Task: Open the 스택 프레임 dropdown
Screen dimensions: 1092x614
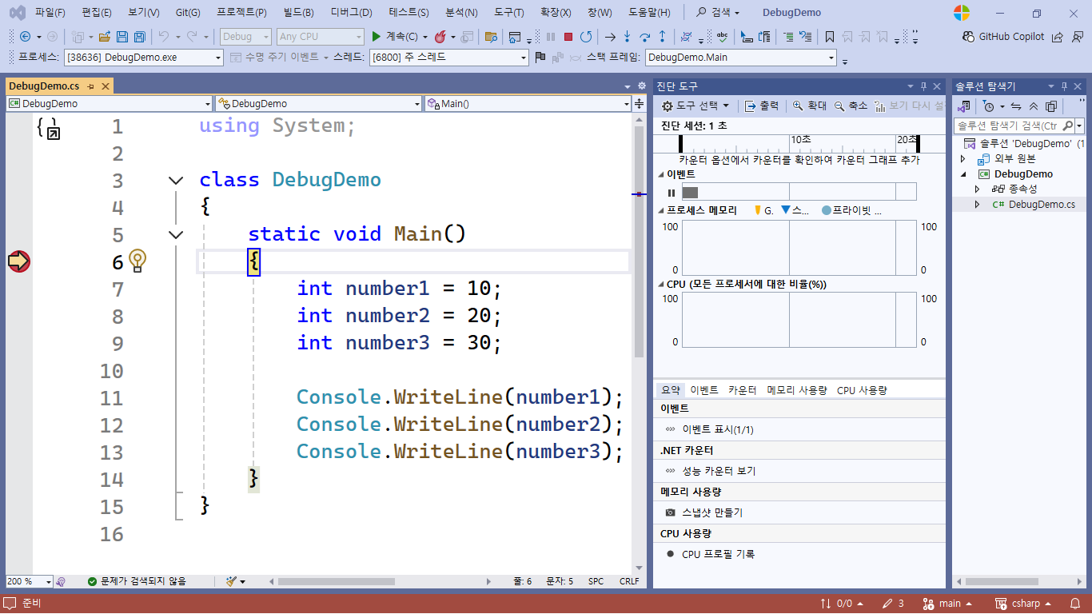Action: coord(831,58)
